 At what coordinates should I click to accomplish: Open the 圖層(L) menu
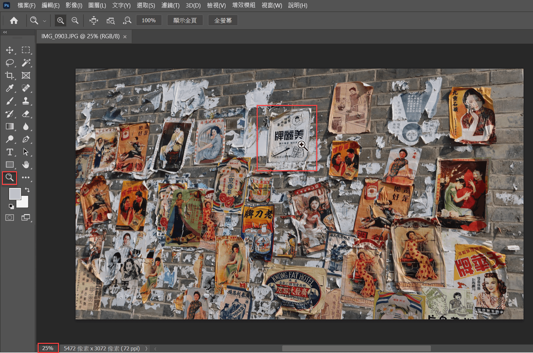click(97, 5)
